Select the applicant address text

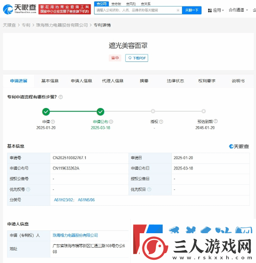pyautogui.click(x=89, y=249)
